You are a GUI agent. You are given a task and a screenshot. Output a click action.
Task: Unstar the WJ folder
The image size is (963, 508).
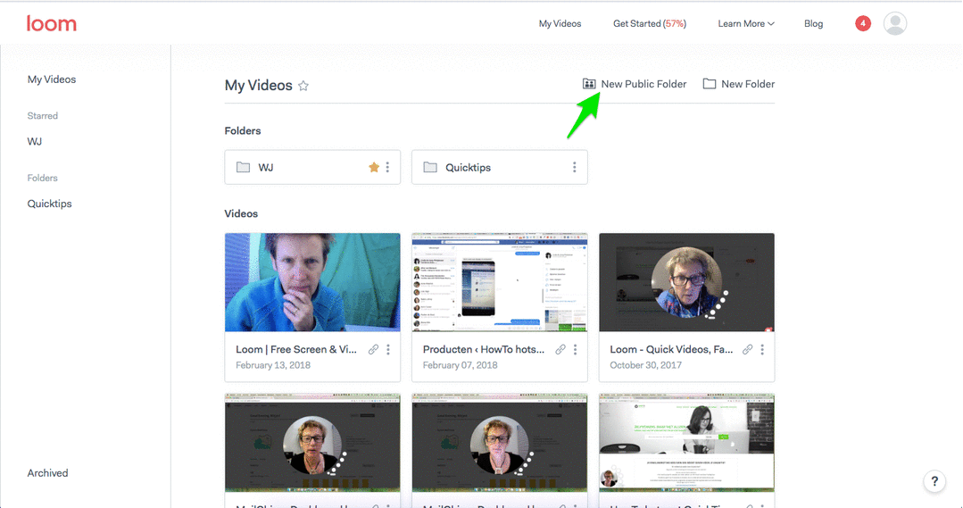point(373,167)
